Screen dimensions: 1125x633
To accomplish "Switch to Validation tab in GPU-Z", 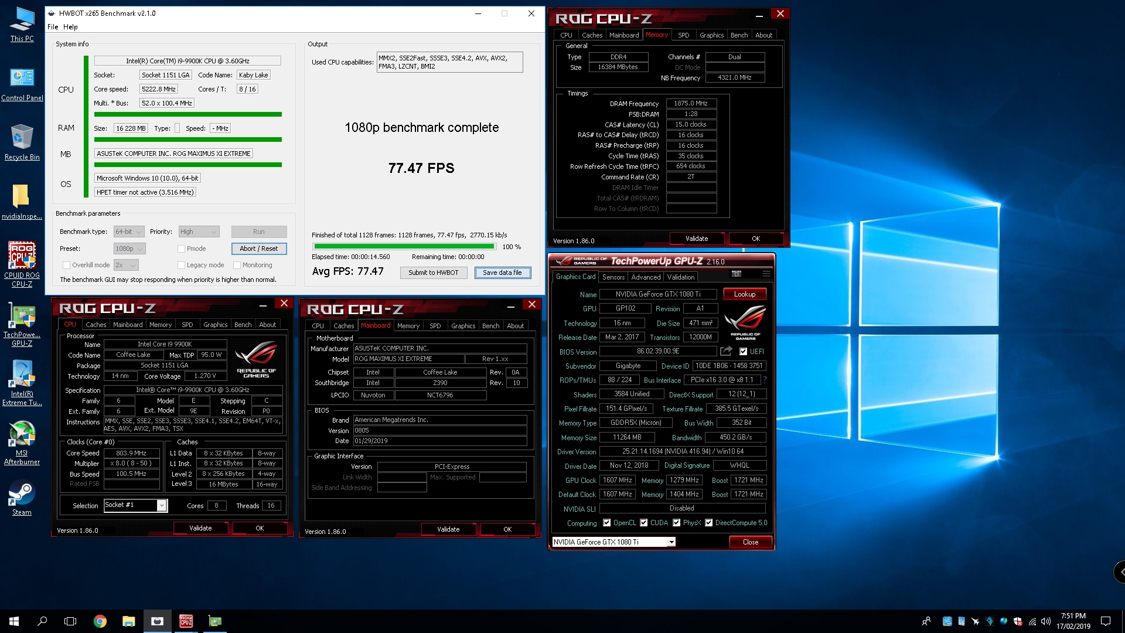I will (681, 277).
